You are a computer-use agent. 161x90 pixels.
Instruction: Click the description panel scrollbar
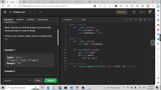[58, 37]
